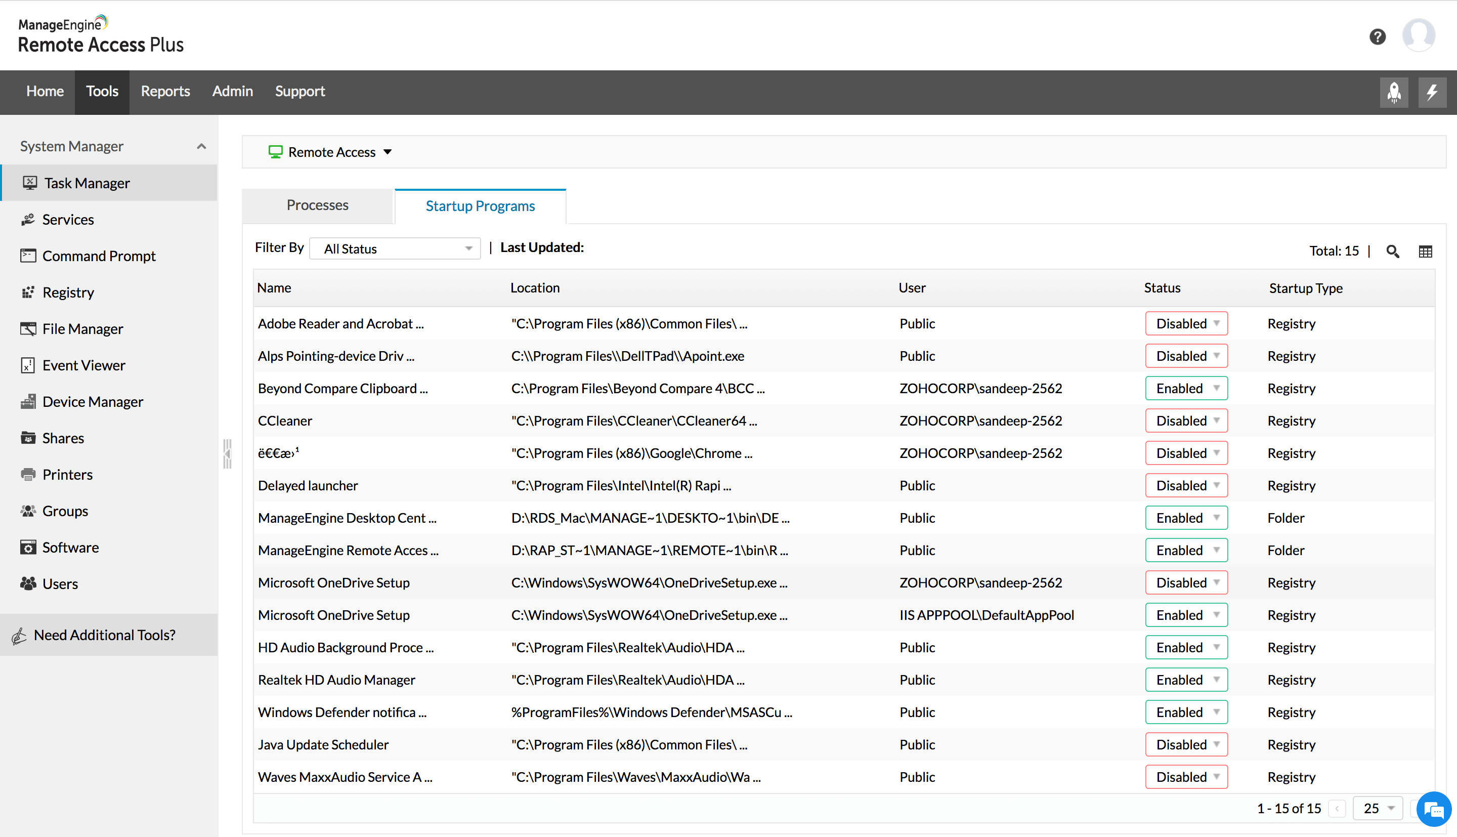Open the Support menu item

(x=300, y=91)
